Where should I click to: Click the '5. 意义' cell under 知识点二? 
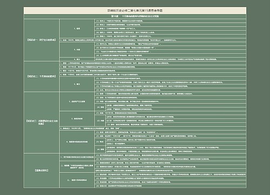pos(77,84)
